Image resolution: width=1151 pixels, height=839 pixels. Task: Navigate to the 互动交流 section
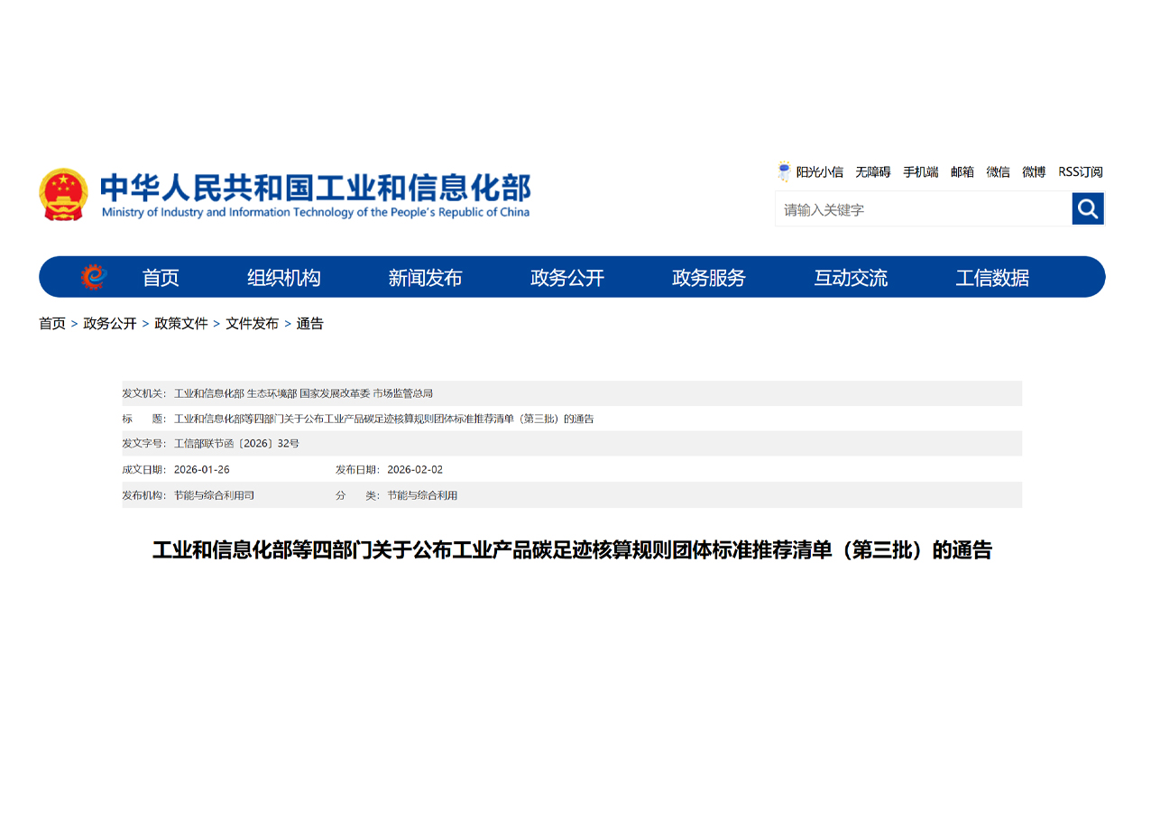pyautogui.click(x=850, y=278)
